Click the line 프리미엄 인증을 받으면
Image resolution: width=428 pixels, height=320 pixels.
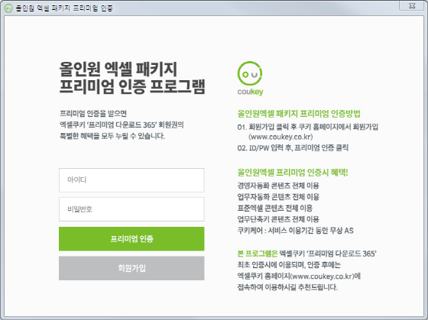pyautogui.click(x=93, y=114)
